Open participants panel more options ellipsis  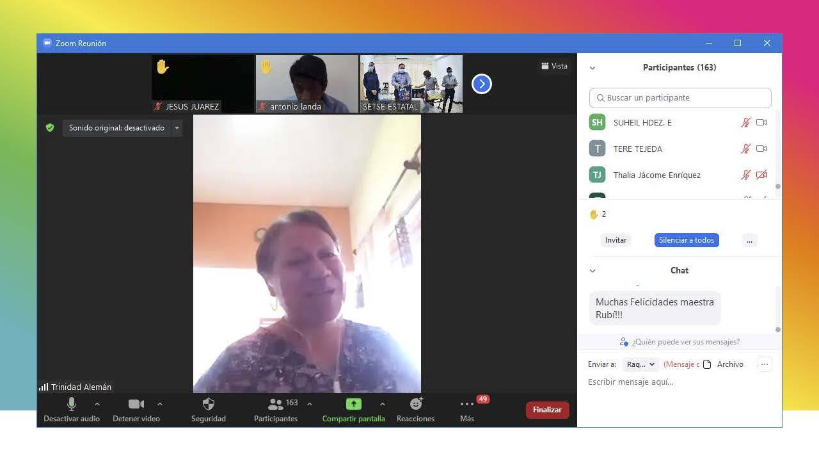749,240
